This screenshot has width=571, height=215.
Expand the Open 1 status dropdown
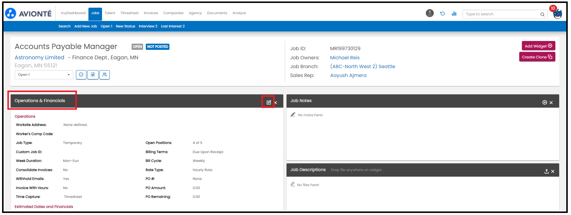(44, 75)
